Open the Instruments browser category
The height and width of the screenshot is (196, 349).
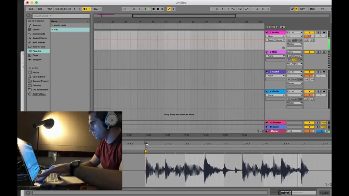38,34
